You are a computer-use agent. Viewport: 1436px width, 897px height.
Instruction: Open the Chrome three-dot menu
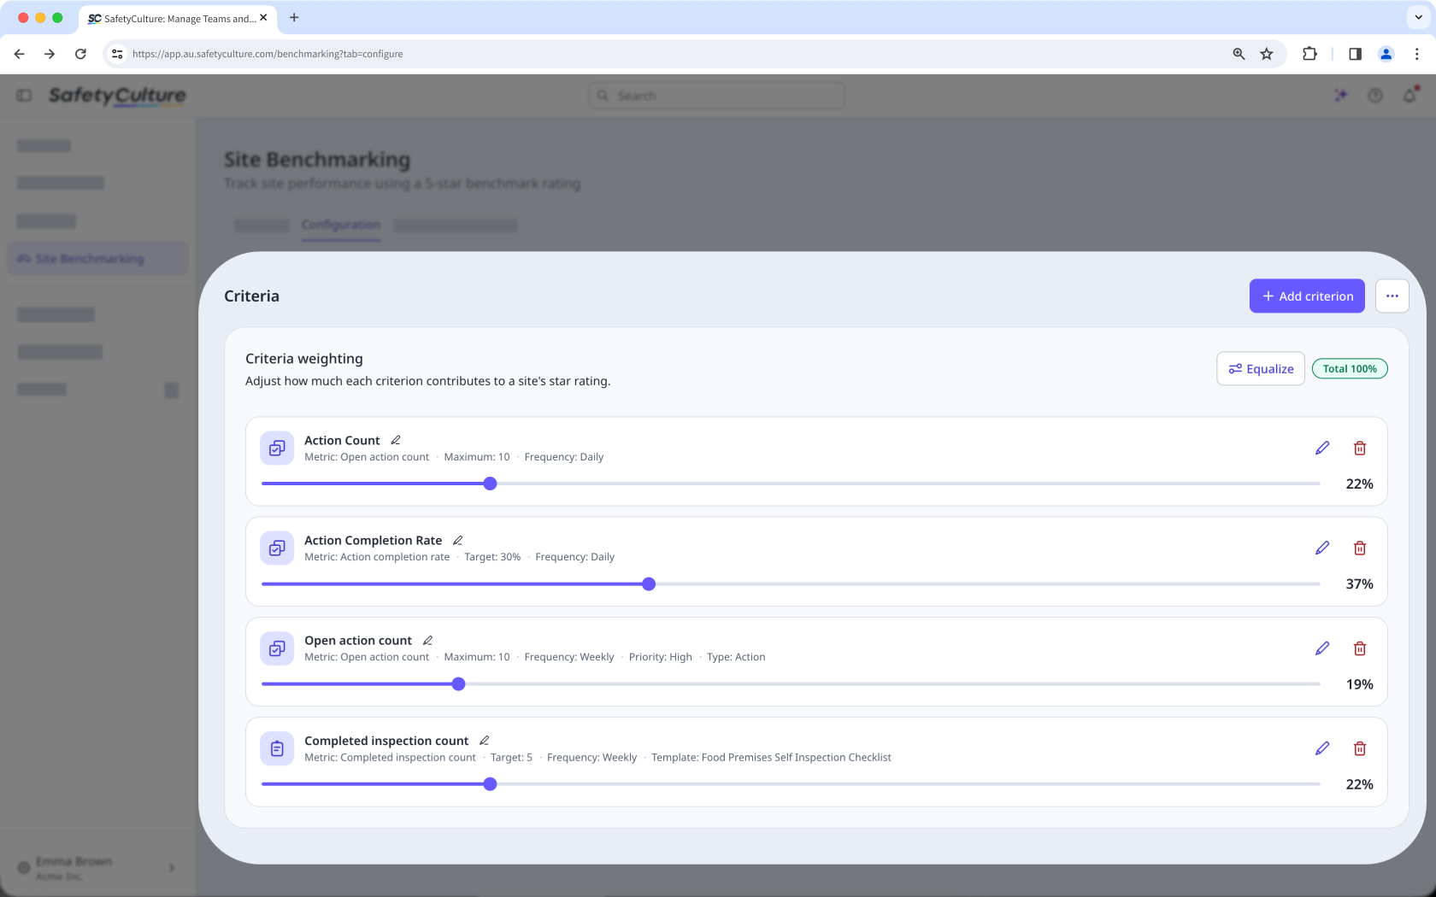coord(1416,54)
